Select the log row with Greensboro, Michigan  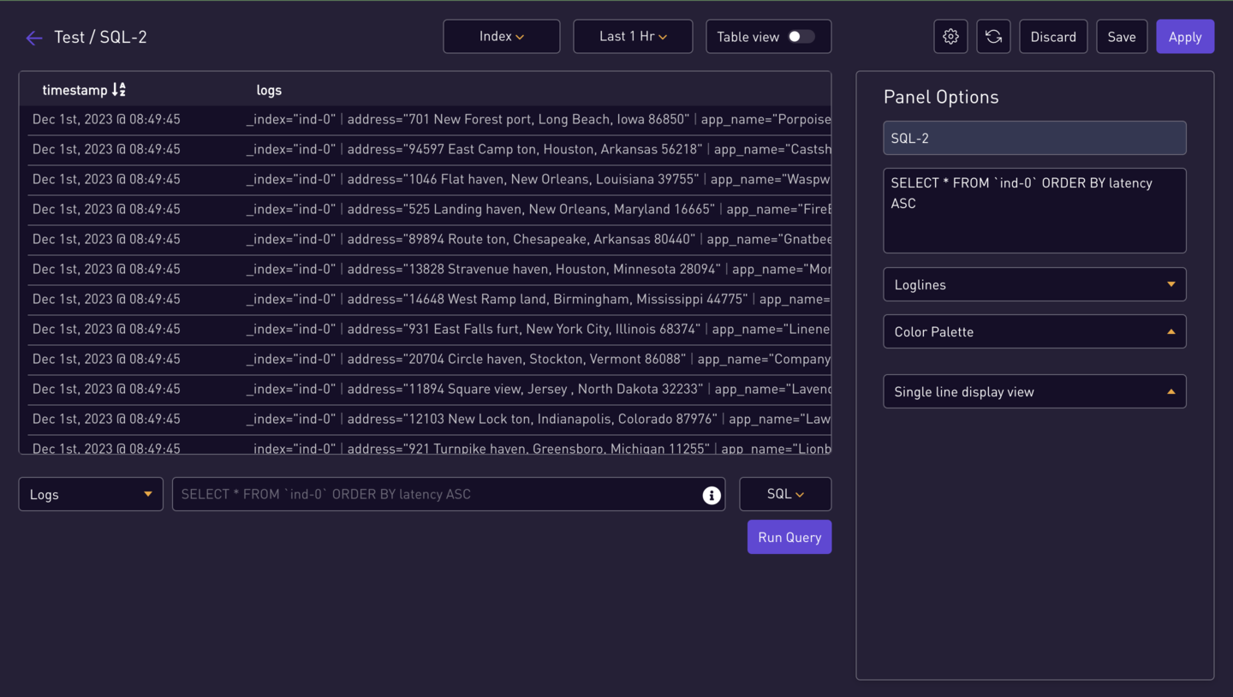(x=429, y=445)
